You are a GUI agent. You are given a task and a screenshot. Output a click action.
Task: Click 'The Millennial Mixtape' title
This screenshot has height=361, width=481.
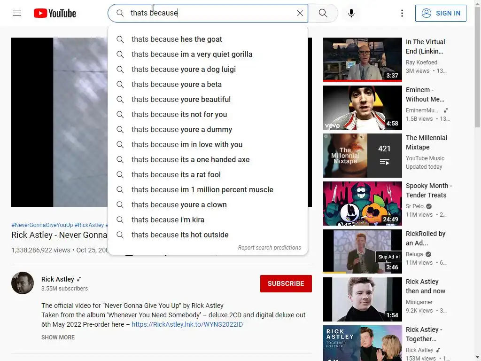427,142
